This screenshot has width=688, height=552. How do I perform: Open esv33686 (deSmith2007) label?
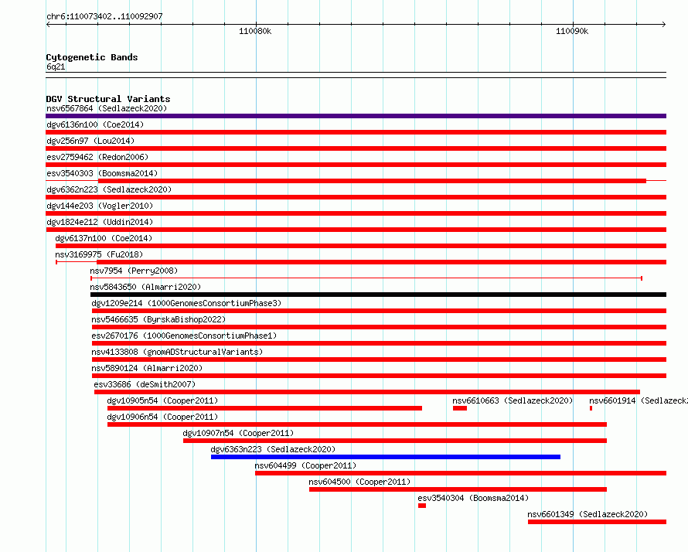coord(145,384)
